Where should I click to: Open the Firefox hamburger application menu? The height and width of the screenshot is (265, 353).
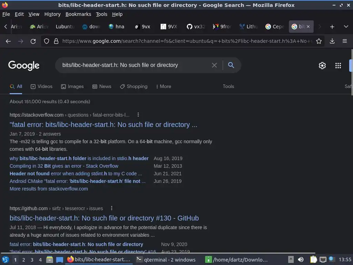(x=345, y=41)
